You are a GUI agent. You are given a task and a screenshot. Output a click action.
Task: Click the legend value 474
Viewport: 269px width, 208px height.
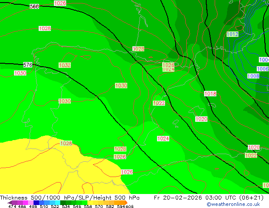[12, 206]
